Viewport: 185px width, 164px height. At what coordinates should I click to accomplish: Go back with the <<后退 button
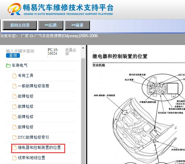coord(51,25)
